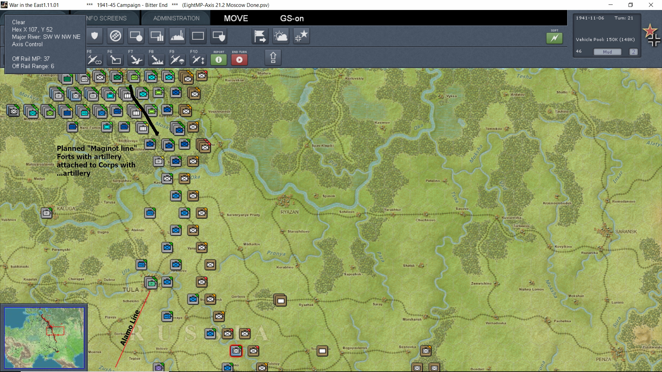Image resolution: width=662 pixels, height=372 pixels.
Task: Click the GS-on label
Action: [292, 18]
